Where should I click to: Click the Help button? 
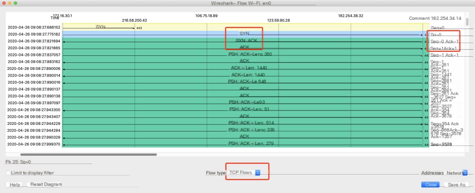(x=15, y=185)
